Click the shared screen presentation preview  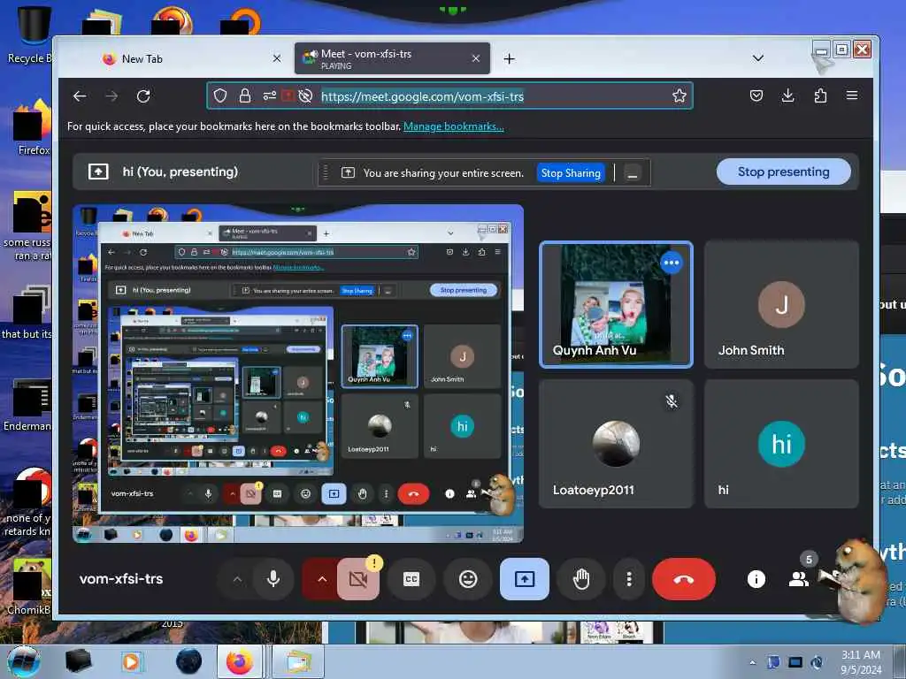click(x=298, y=374)
